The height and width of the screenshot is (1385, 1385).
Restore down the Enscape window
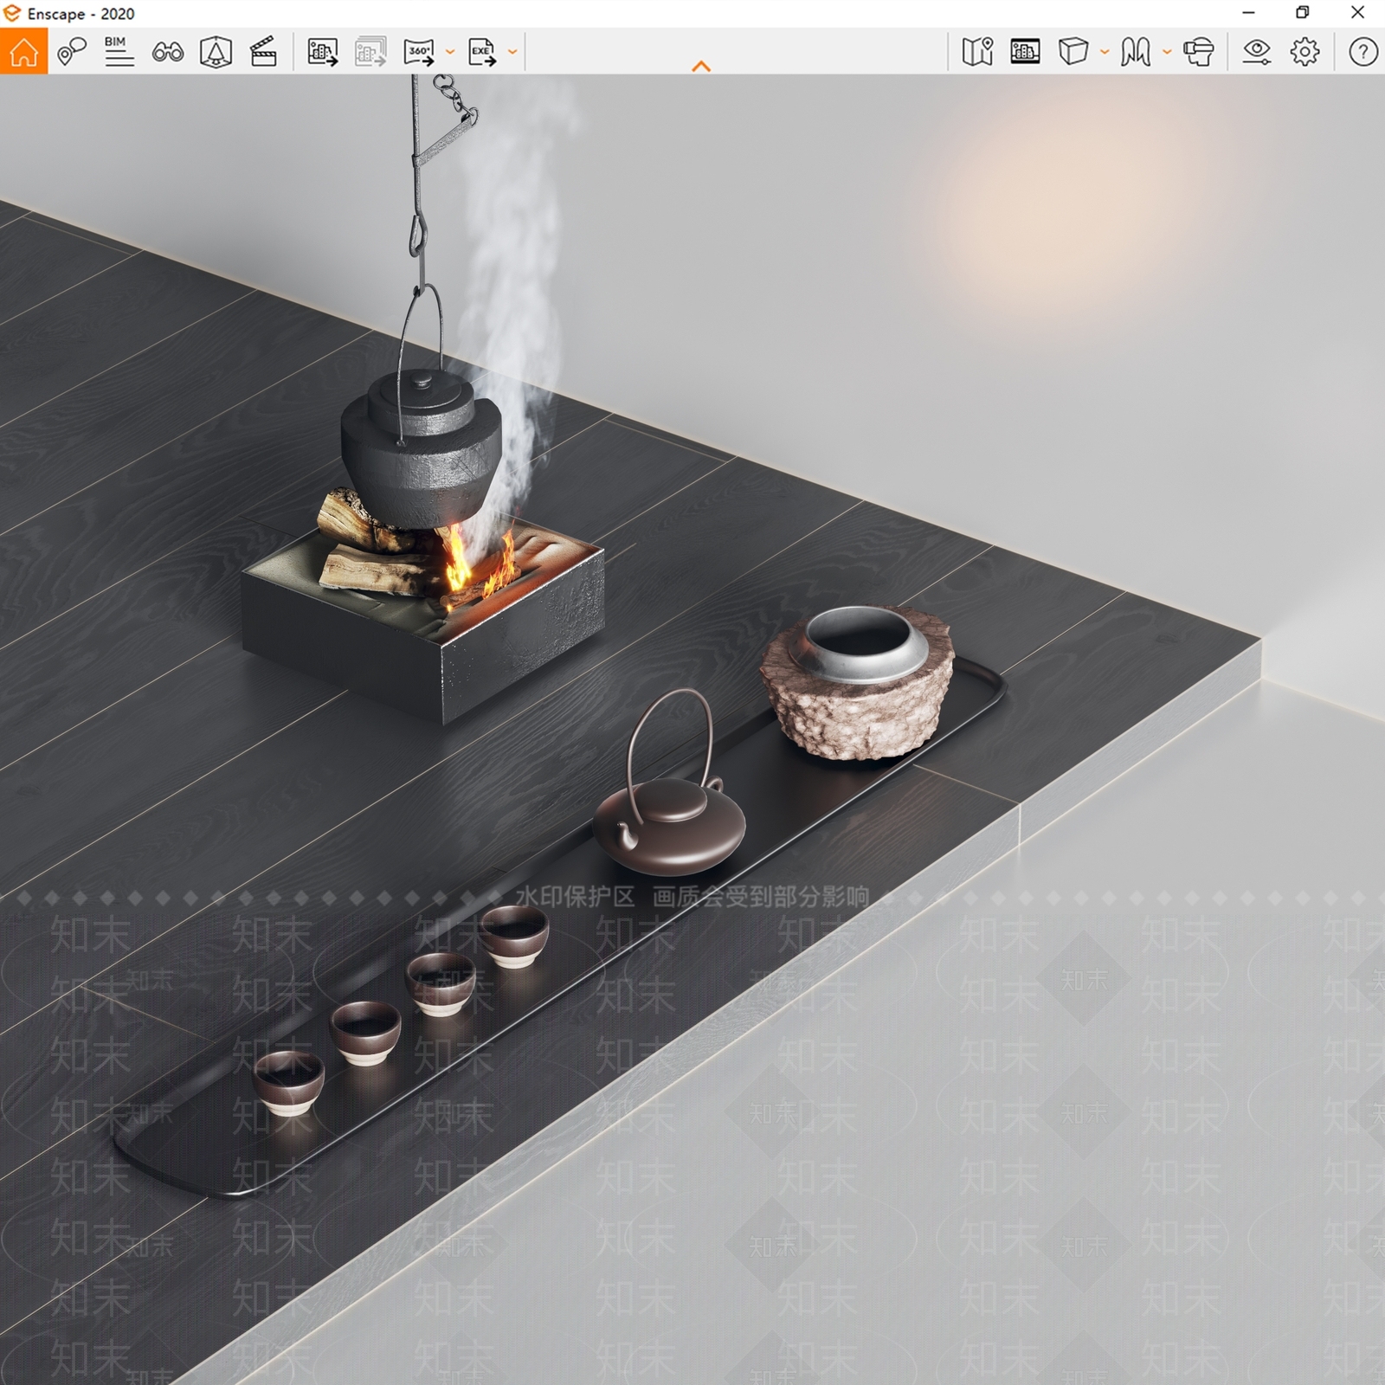[1303, 13]
